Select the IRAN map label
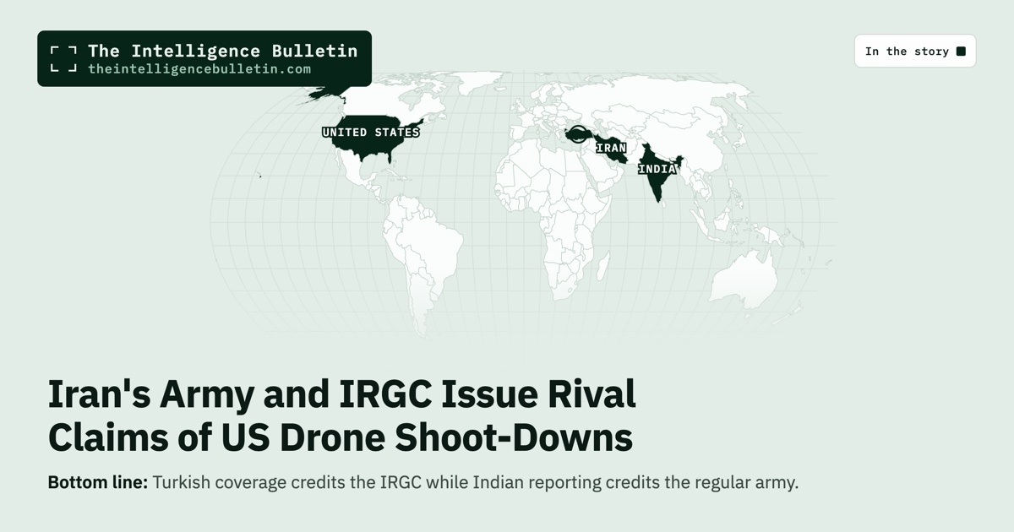The height and width of the screenshot is (532, 1014). click(x=612, y=148)
